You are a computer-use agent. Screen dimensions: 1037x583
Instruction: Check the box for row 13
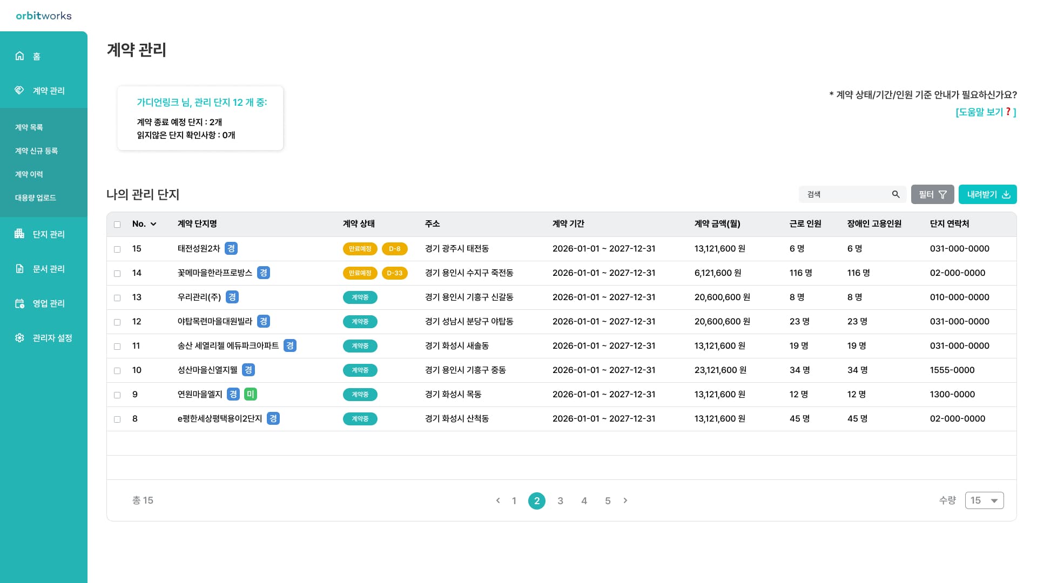117,298
